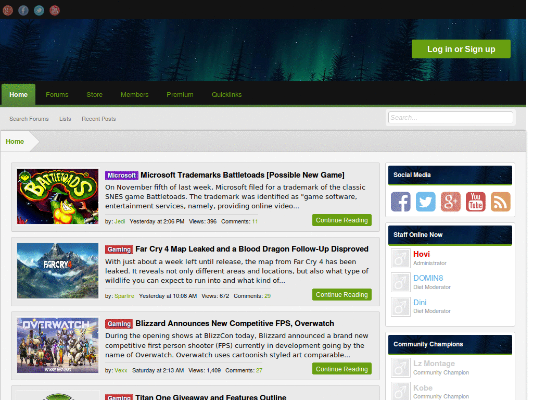This screenshot has height=400, width=533.
Task: Click the 27 comments count link
Action: click(x=259, y=370)
